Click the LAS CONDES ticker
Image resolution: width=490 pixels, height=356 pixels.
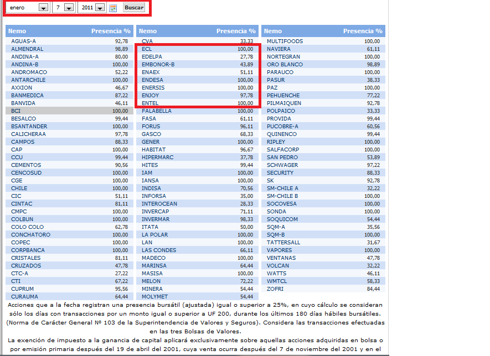tap(159, 250)
